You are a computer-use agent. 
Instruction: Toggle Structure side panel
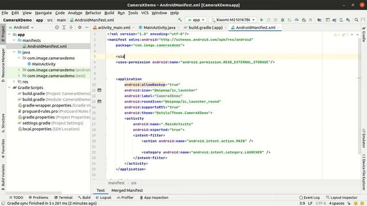pos(3,123)
